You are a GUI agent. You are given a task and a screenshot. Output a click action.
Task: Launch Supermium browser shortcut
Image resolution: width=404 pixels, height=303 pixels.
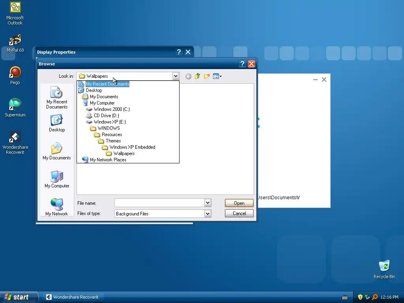coord(15,108)
